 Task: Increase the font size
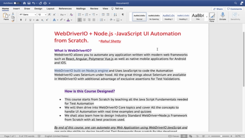click(49, 15)
